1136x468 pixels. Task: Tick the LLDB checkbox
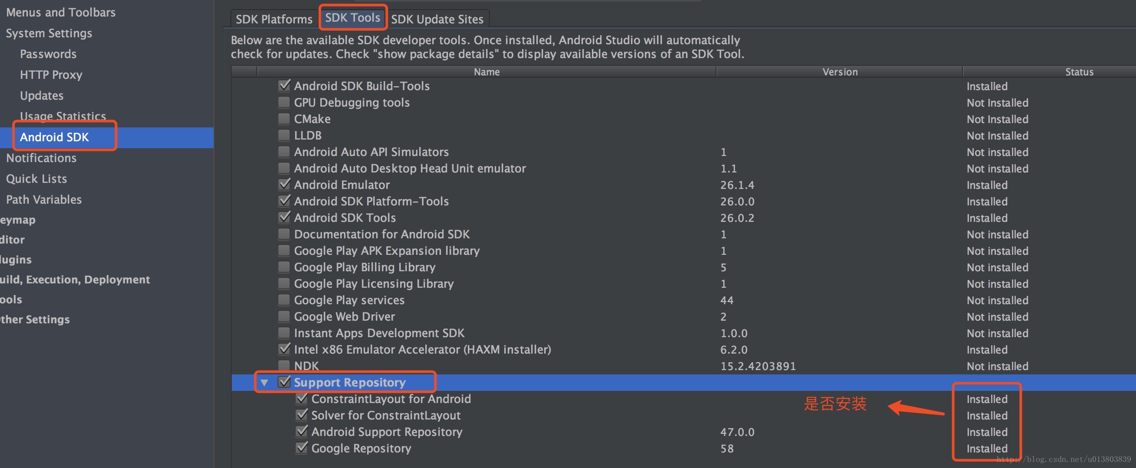coord(285,135)
